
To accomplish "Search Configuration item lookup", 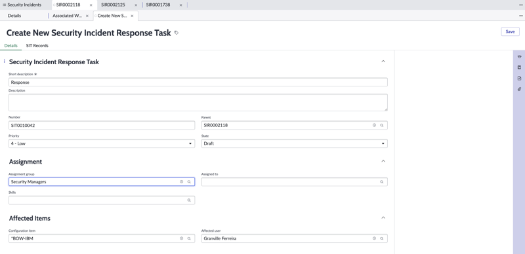I will (189, 239).
